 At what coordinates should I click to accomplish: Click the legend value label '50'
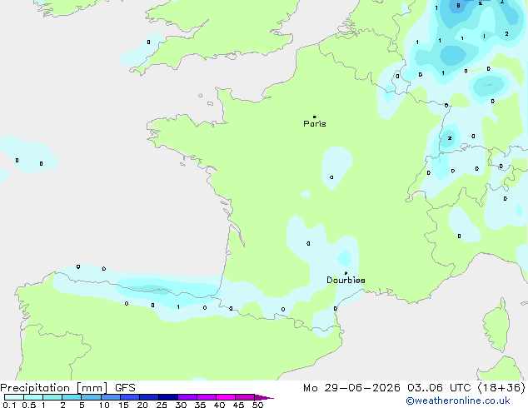click(x=258, y=405)
